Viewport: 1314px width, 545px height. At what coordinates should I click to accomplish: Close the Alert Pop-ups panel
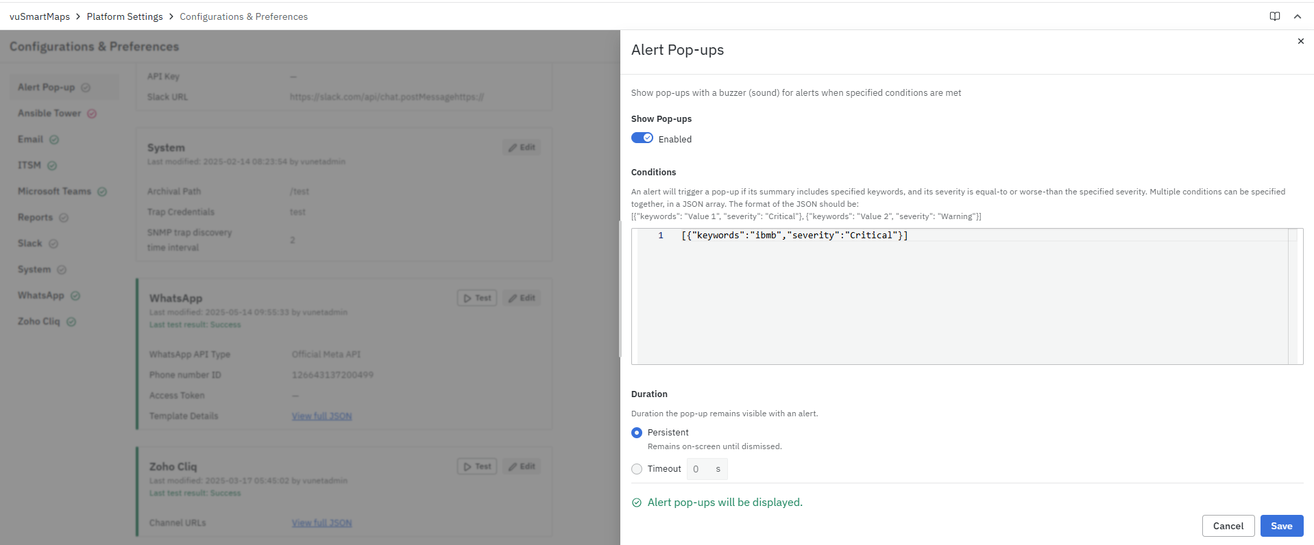pyautogui.click(x=1300, y=41)
